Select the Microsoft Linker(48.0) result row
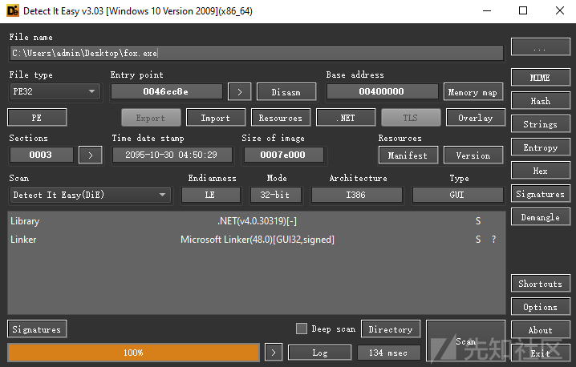This screenshot has height=367, width=576. click(x=257, y=240)
